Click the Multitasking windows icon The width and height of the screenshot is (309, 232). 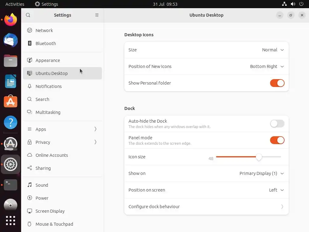point(30,112)
